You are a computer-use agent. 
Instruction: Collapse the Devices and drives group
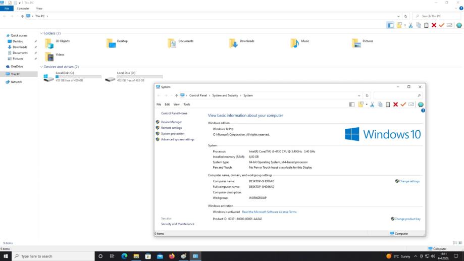(41, 67)
